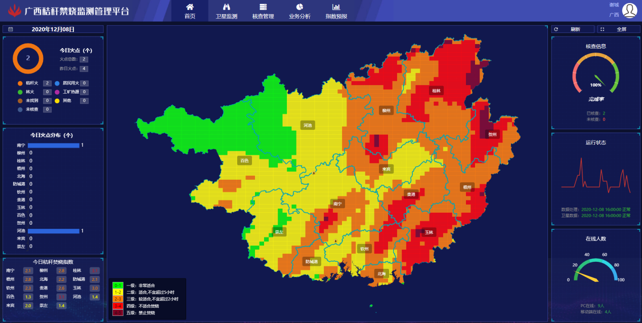The image size is (642, 323).
Task: Click the user avatar for 谢域
Action: 629,10
